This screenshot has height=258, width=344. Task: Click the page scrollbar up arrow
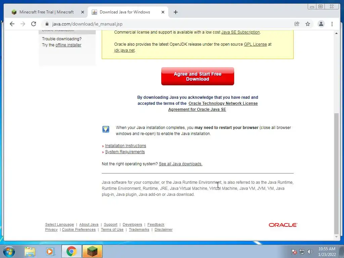(x=336, y=33)
